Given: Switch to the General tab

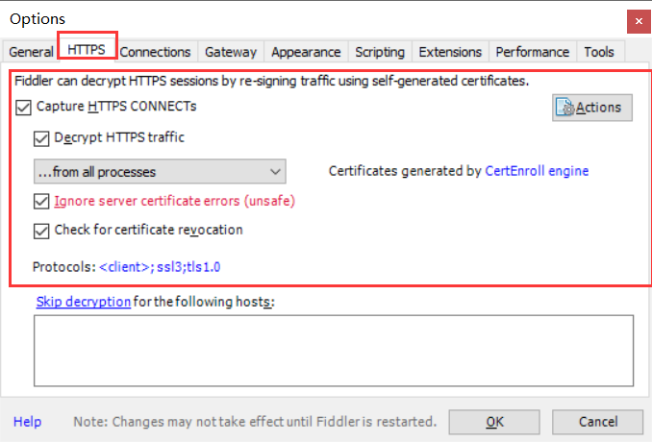Looking at the screenshot, I should (31, 52).
